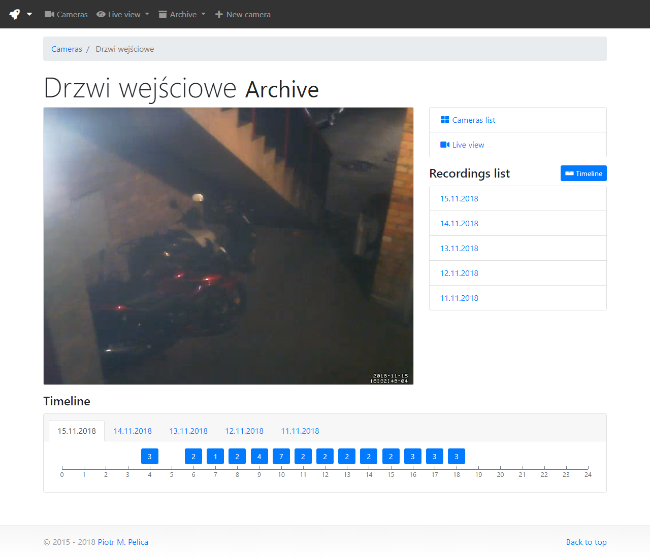
Task: Click the plus icon for New camera
Action: point(219,14)
